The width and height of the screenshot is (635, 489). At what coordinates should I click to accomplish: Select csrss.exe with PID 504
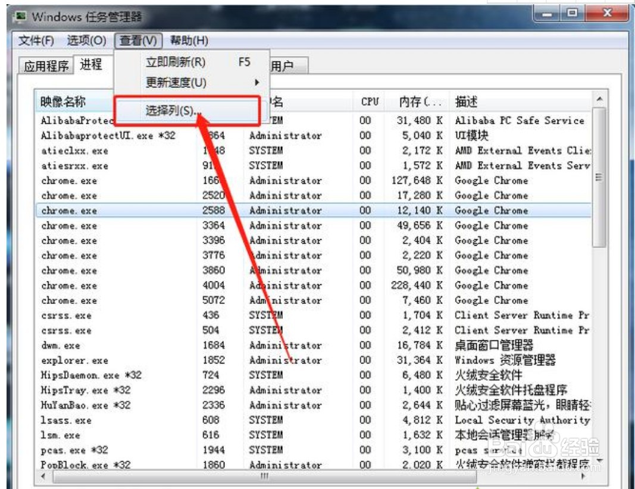pos(314,330)
